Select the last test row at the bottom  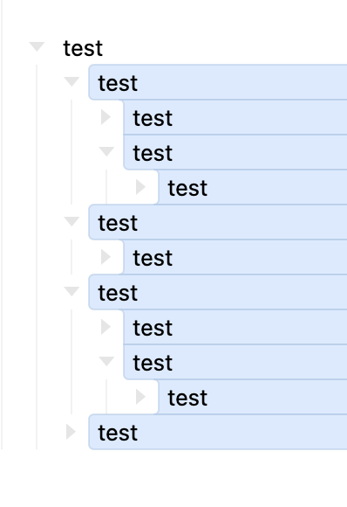[218, 432]
